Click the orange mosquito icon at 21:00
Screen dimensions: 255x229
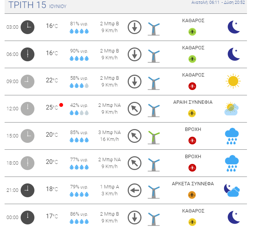[192, 195]
